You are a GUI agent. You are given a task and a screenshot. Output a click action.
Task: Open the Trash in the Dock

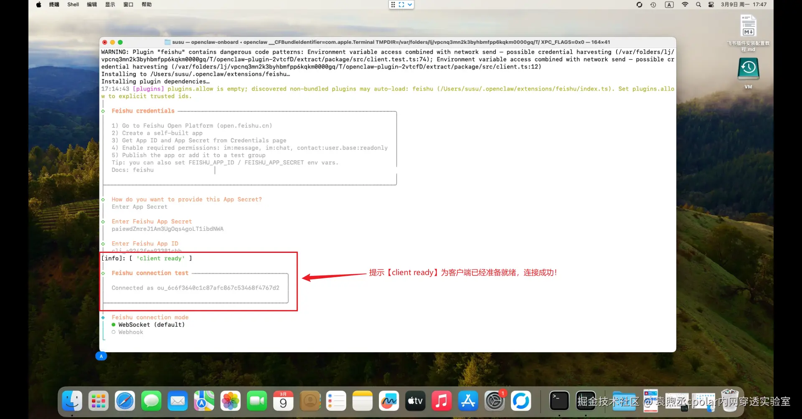(729, 401)
